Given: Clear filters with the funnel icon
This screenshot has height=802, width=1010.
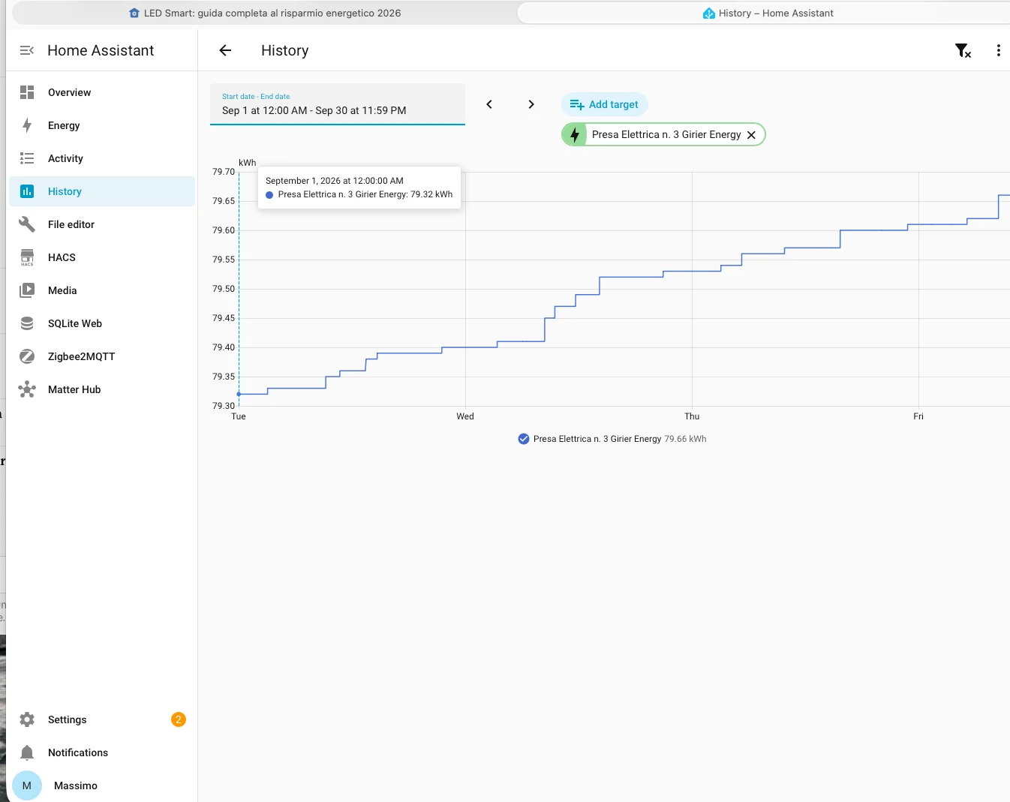Looking at the screenshot, I should (x=963, y=50).
